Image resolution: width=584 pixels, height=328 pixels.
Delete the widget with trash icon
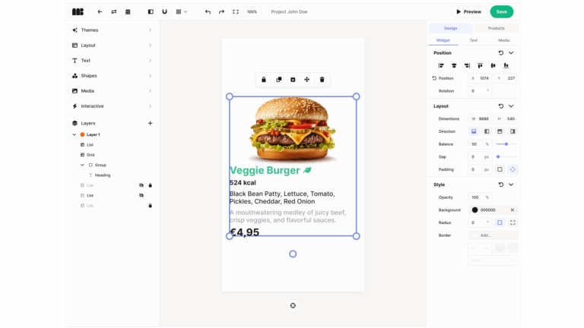point(322,80)
